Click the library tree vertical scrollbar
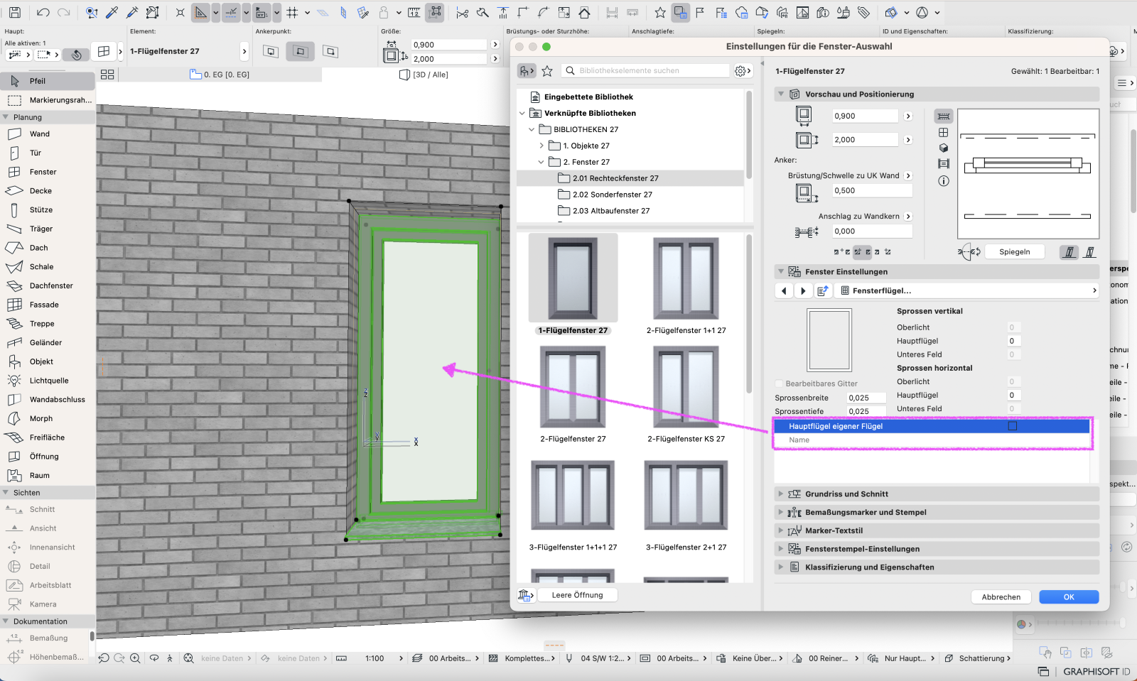The height and width of the screenshot is (681, 1137). [748, 135]
